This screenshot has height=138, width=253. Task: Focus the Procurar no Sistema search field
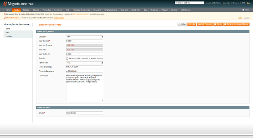point(190,3)
